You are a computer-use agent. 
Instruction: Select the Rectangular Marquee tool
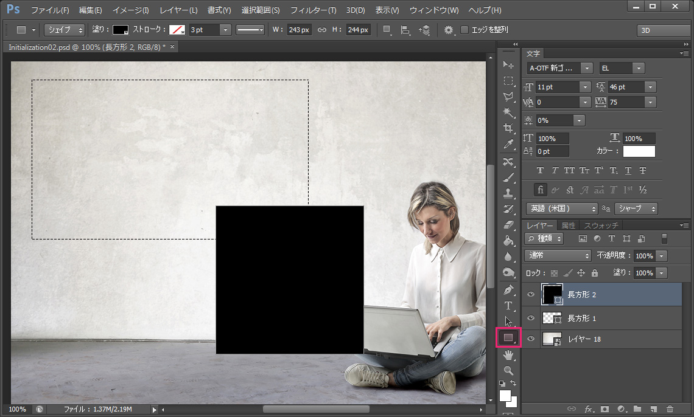(509, 80)
